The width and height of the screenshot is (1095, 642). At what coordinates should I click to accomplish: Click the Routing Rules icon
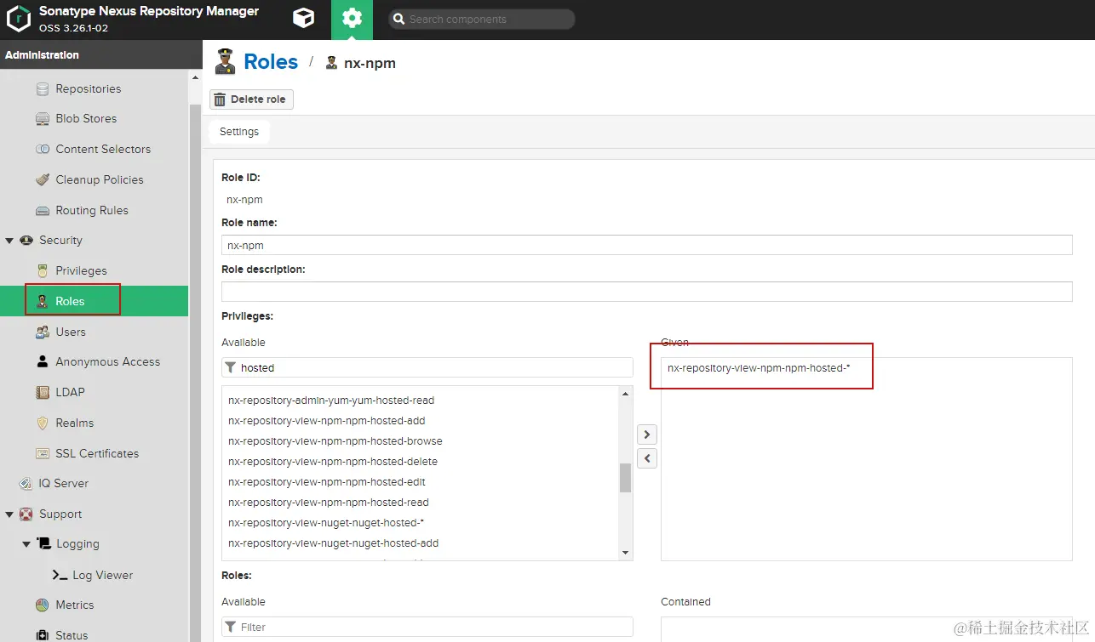point(43,210)
